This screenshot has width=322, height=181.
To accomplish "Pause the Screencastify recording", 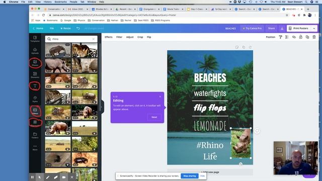I will pyautogui.click(x=32, y=177).
